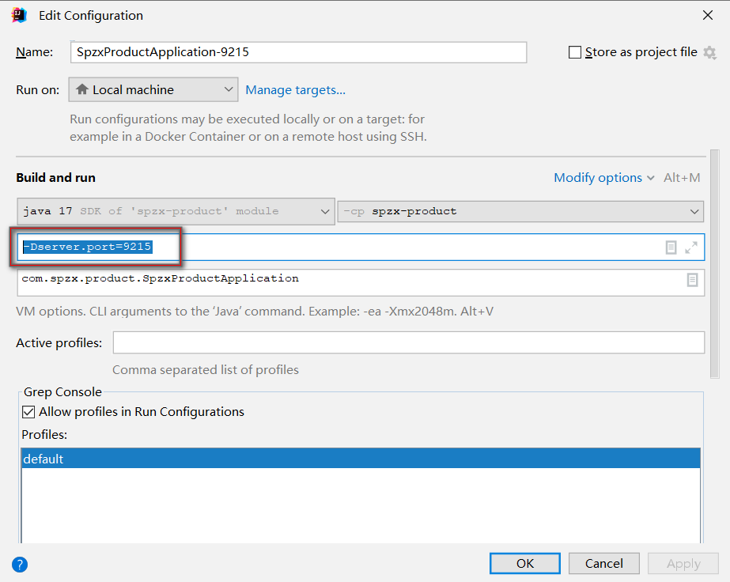Open the help question mark icon
Image resolution: width=730 pixels, height=582 pixels.
(x=20, y=565)
